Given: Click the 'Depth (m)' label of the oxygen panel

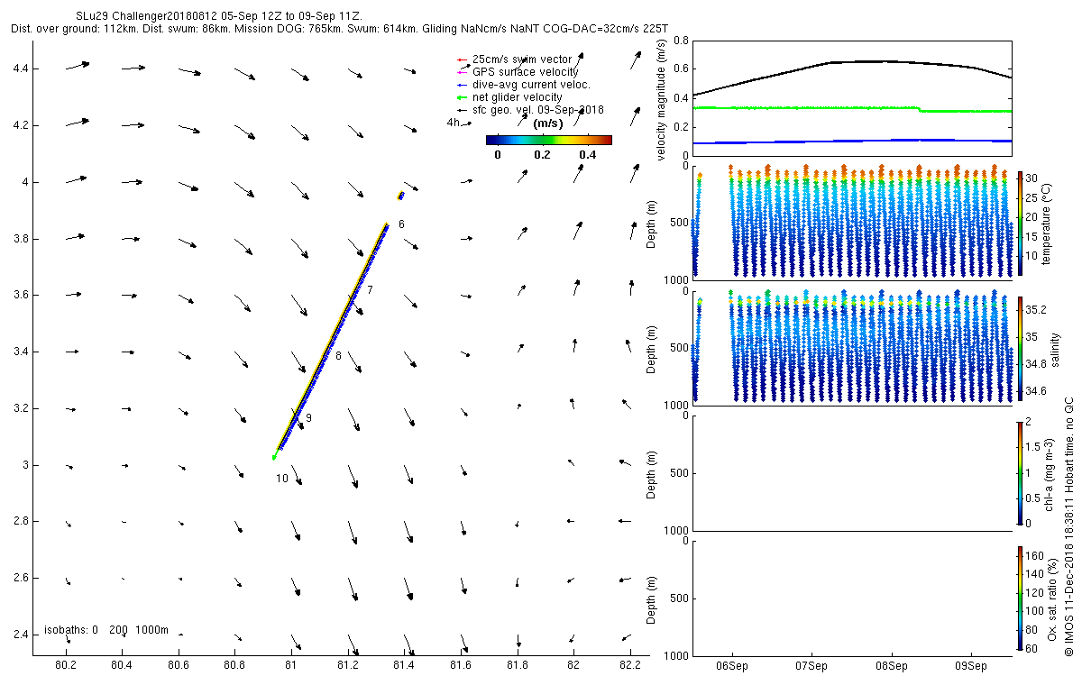Looking at the screenshot, I should click(653, 598).
